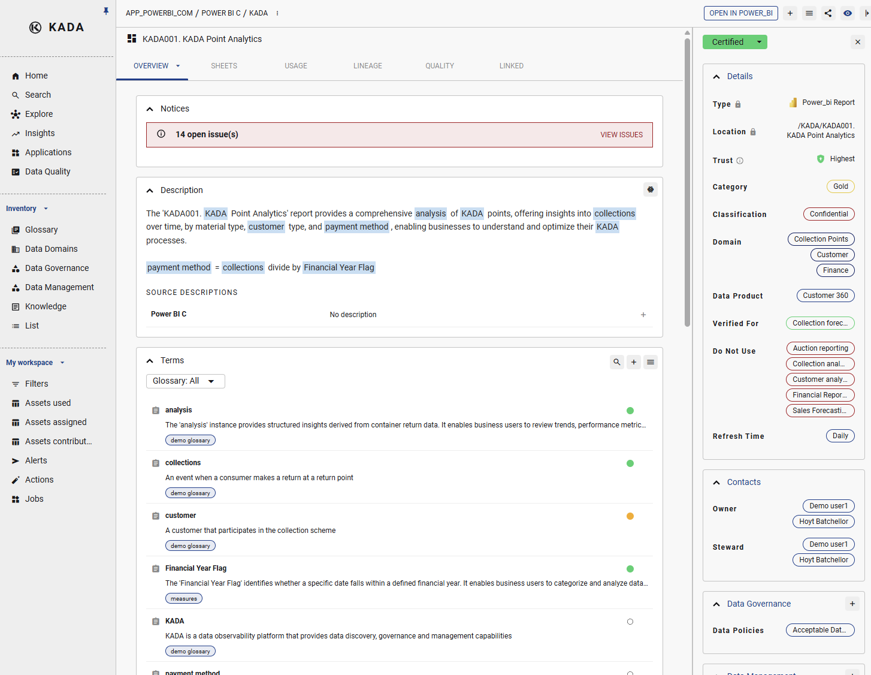The width and height of the screenshot is (871, 675).
Task: Click Open in Power_BI button
Action: 740,13
